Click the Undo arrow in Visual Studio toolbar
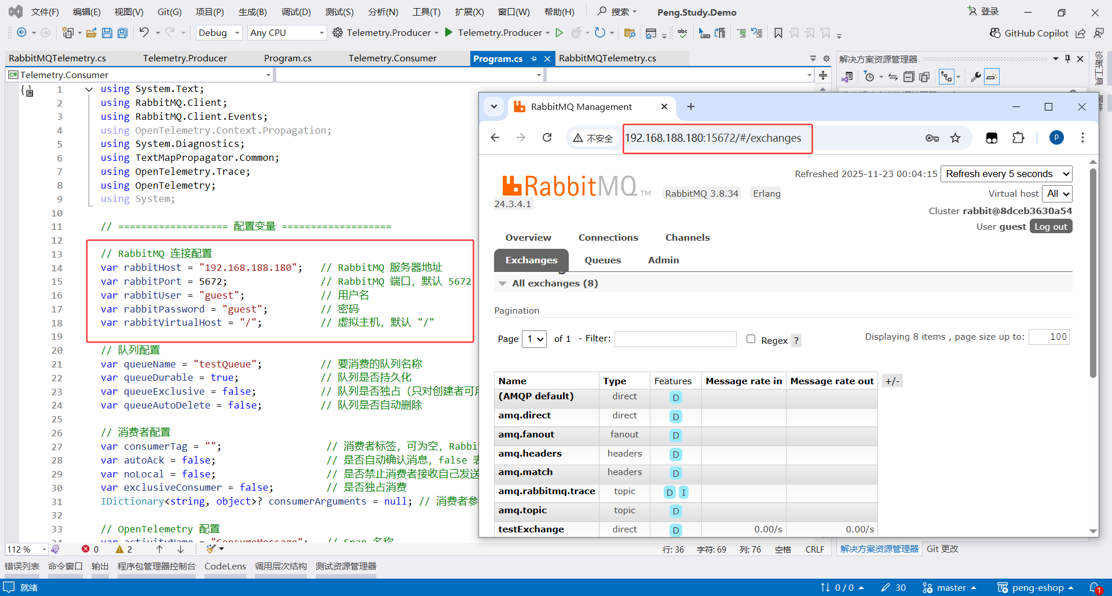 (144, 32)
